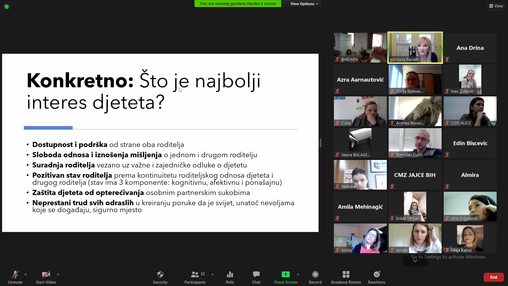Open the View layout menu at top right
This screenshot has width=508, height=286.
496,6
